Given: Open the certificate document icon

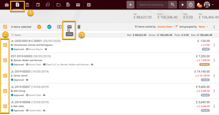Looking at the screenshot, I should coord(68,5).
